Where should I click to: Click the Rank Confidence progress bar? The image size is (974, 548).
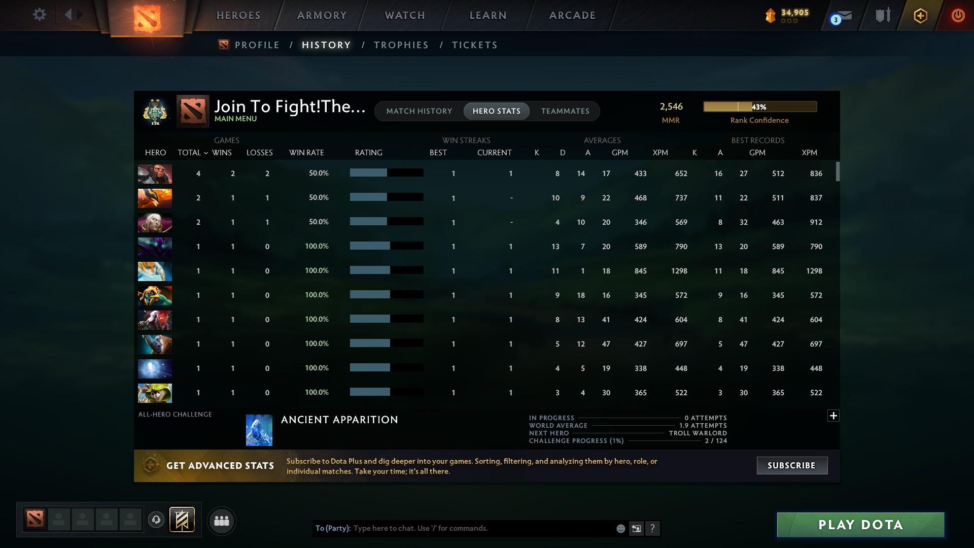(759, 107)
